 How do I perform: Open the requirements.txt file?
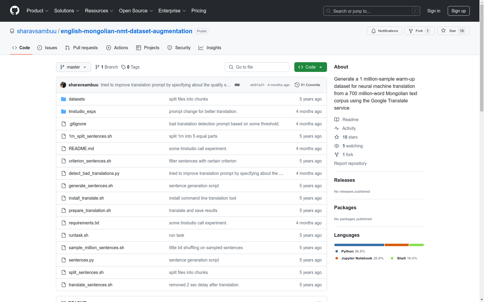[84, 223]
